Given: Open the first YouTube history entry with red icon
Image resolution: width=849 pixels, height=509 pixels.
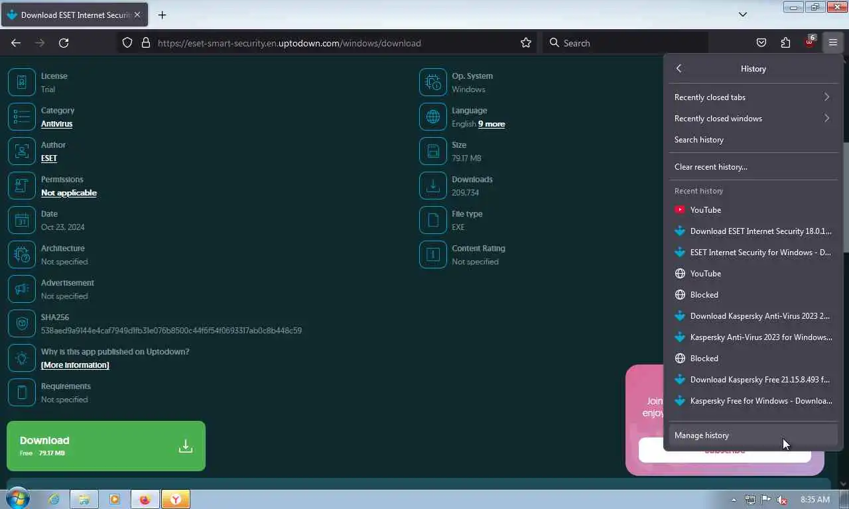Looking at the screenshot, I should (753, 210).
